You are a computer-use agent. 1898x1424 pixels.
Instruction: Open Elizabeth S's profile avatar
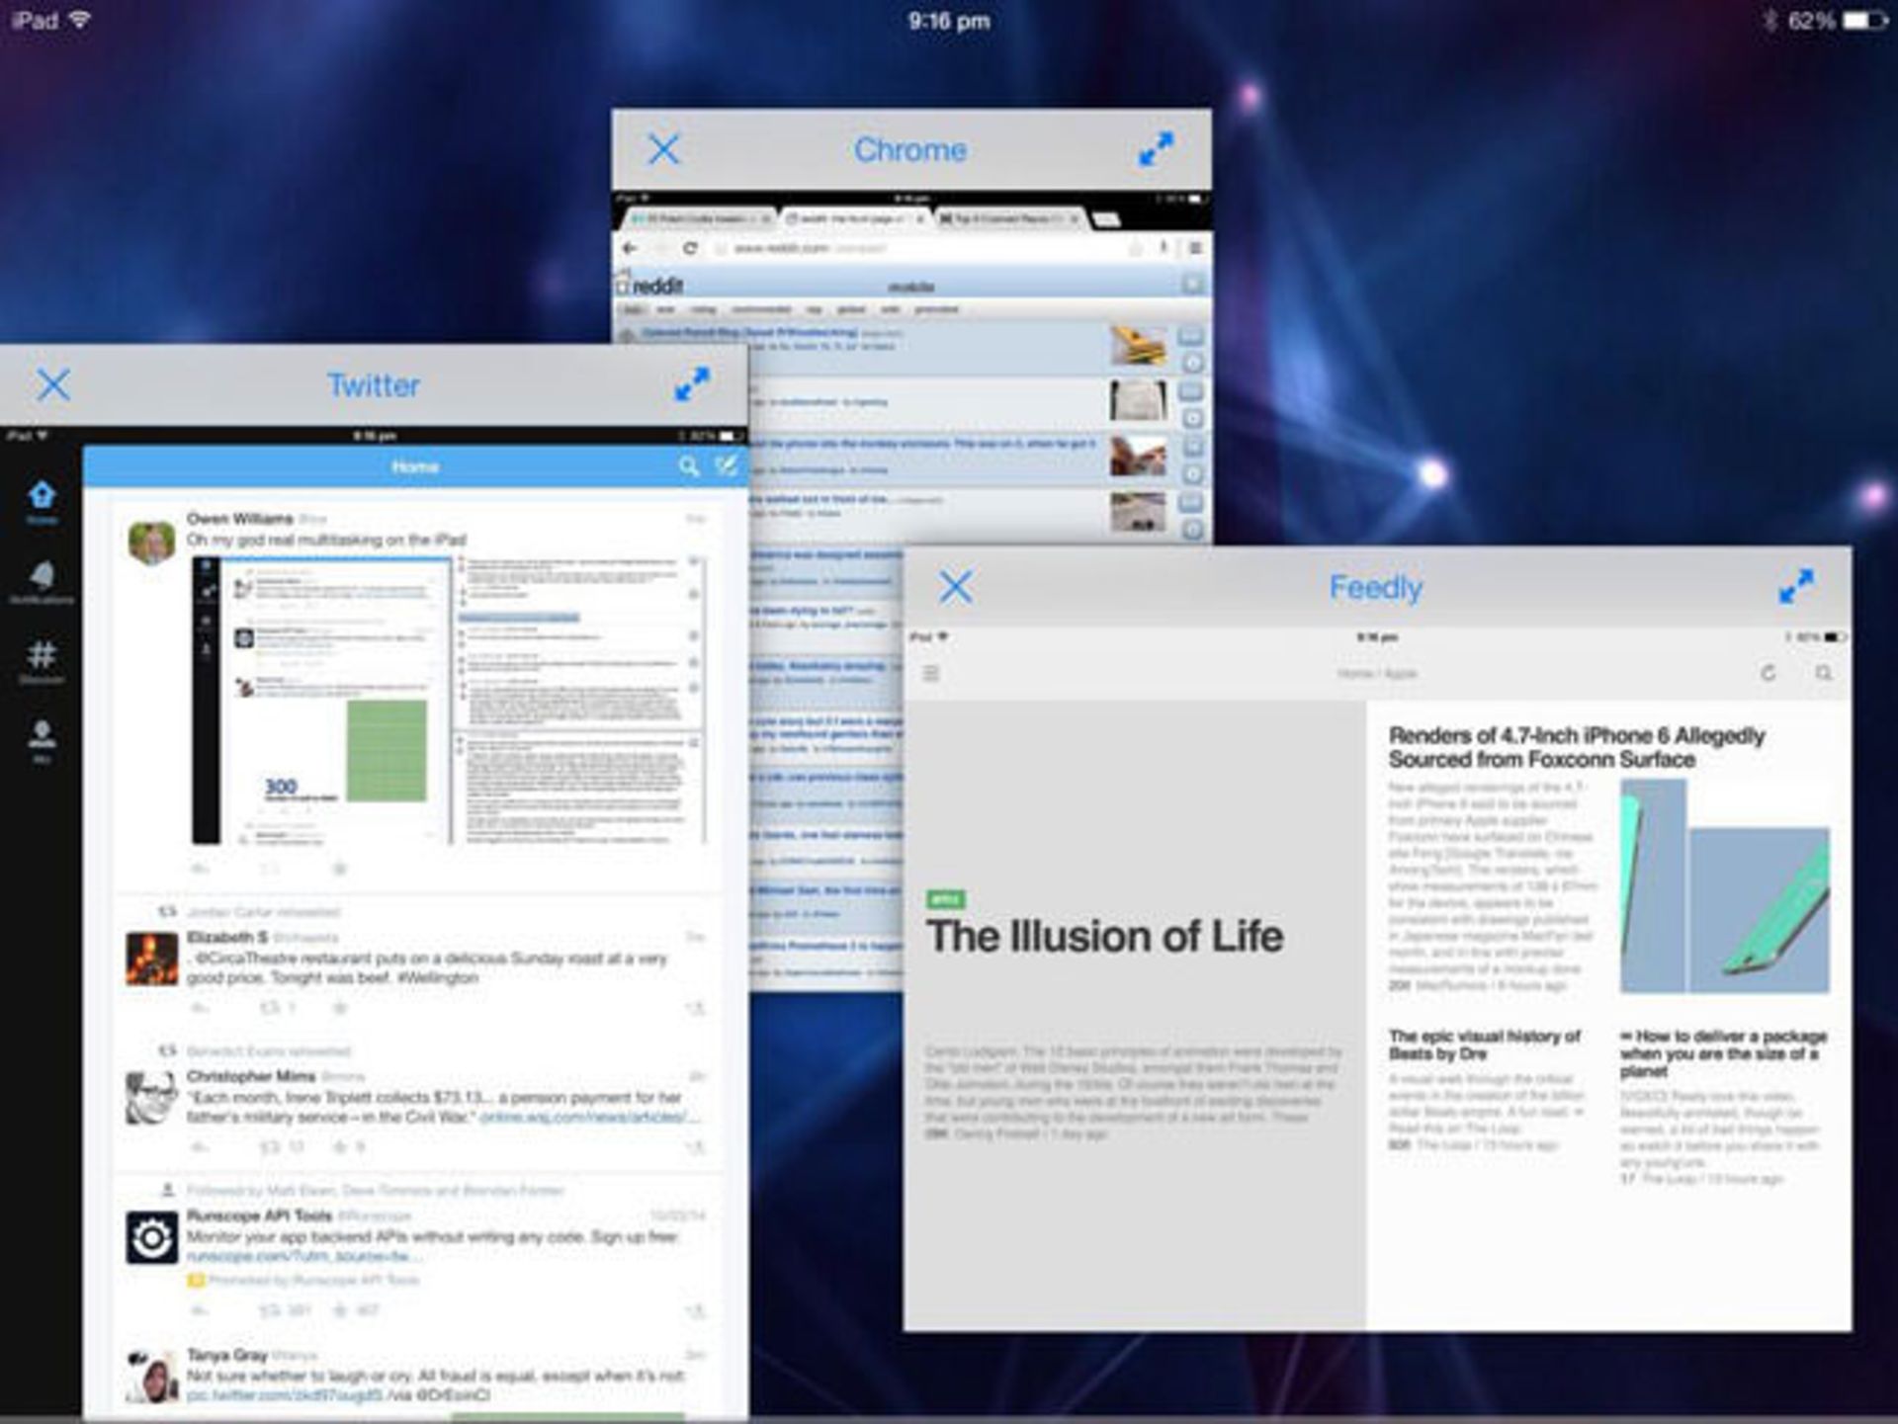[151, 959]
